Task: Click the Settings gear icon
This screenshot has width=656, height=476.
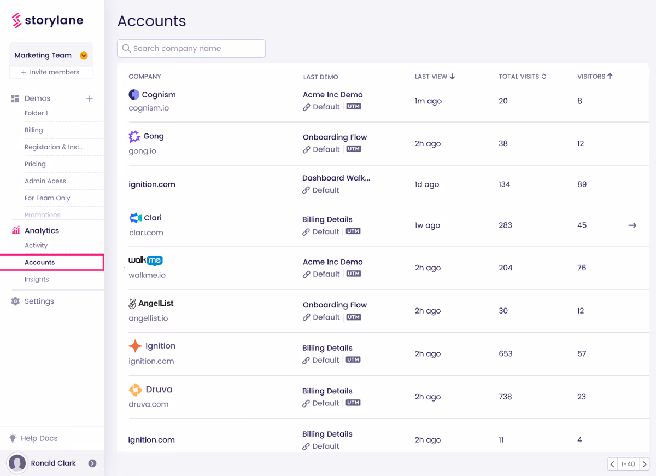Action: click(15, 301)
